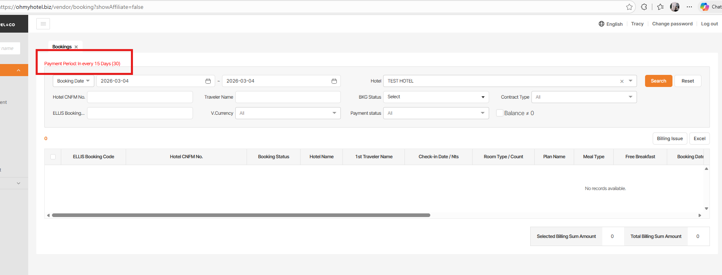Click the Billing Issue button

[x=670, y=139]
